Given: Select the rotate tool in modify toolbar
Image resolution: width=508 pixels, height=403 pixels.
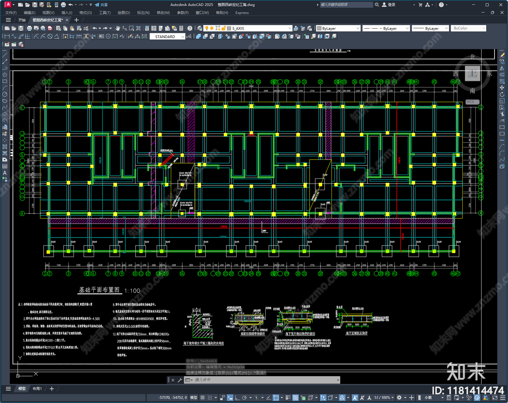Looking at the screenshot, I should (502, 94).
